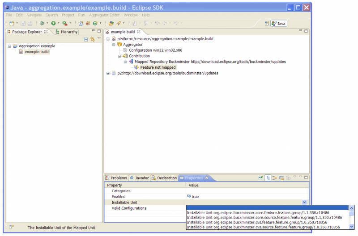Switch to the Declaration tab
The image size is (358, 236).
[164, 178]
